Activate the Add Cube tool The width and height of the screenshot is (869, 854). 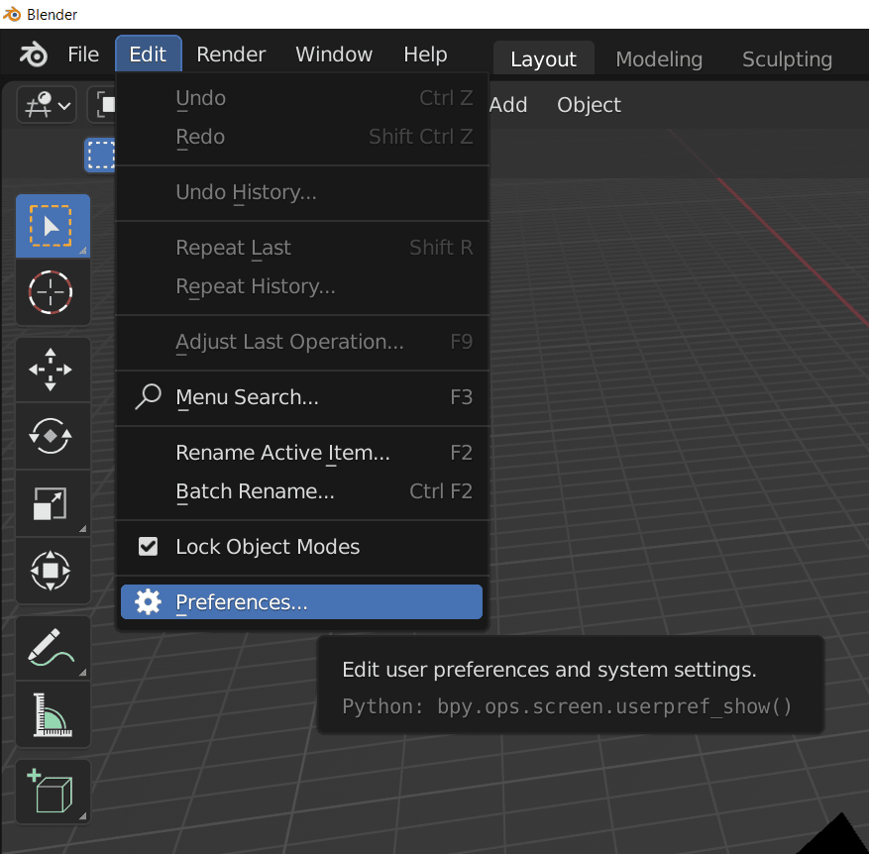tap(53, 791)
